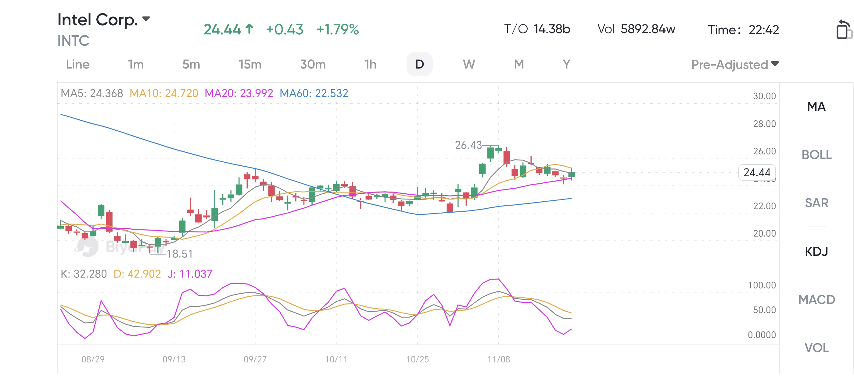Click the 10/11 date axis label
The image size is (854, 385).
point(336,359)
